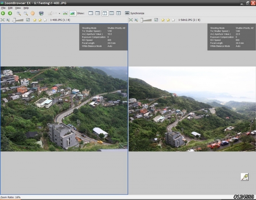Click Aperture Value 16.0 in left info

tap(110, 34)
